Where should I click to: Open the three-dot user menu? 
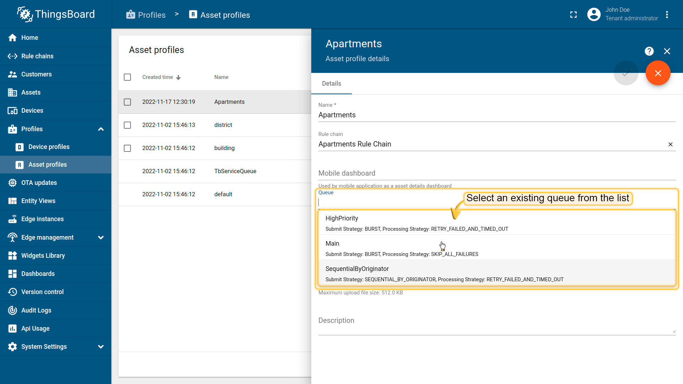point(667,15)
